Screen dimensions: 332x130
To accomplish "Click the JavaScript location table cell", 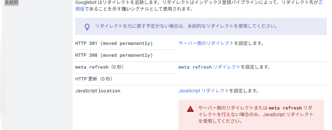I will click(x=125, y=91).
